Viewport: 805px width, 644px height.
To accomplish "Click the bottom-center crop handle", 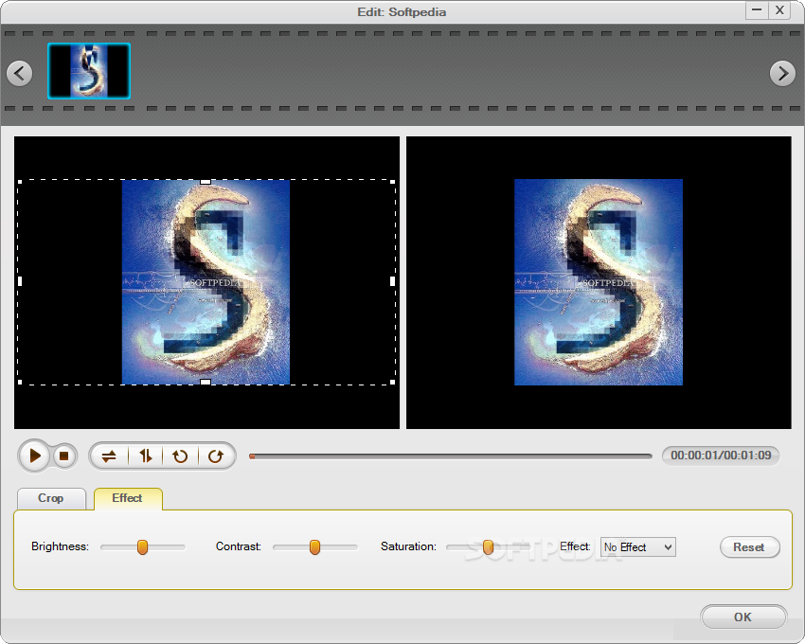I will pyautogui.click(x=206, y=382).
